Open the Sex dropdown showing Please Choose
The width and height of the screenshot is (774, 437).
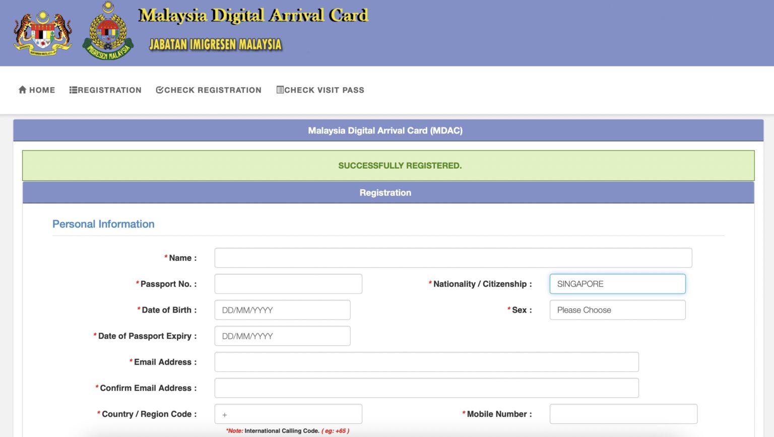[617, 310]
